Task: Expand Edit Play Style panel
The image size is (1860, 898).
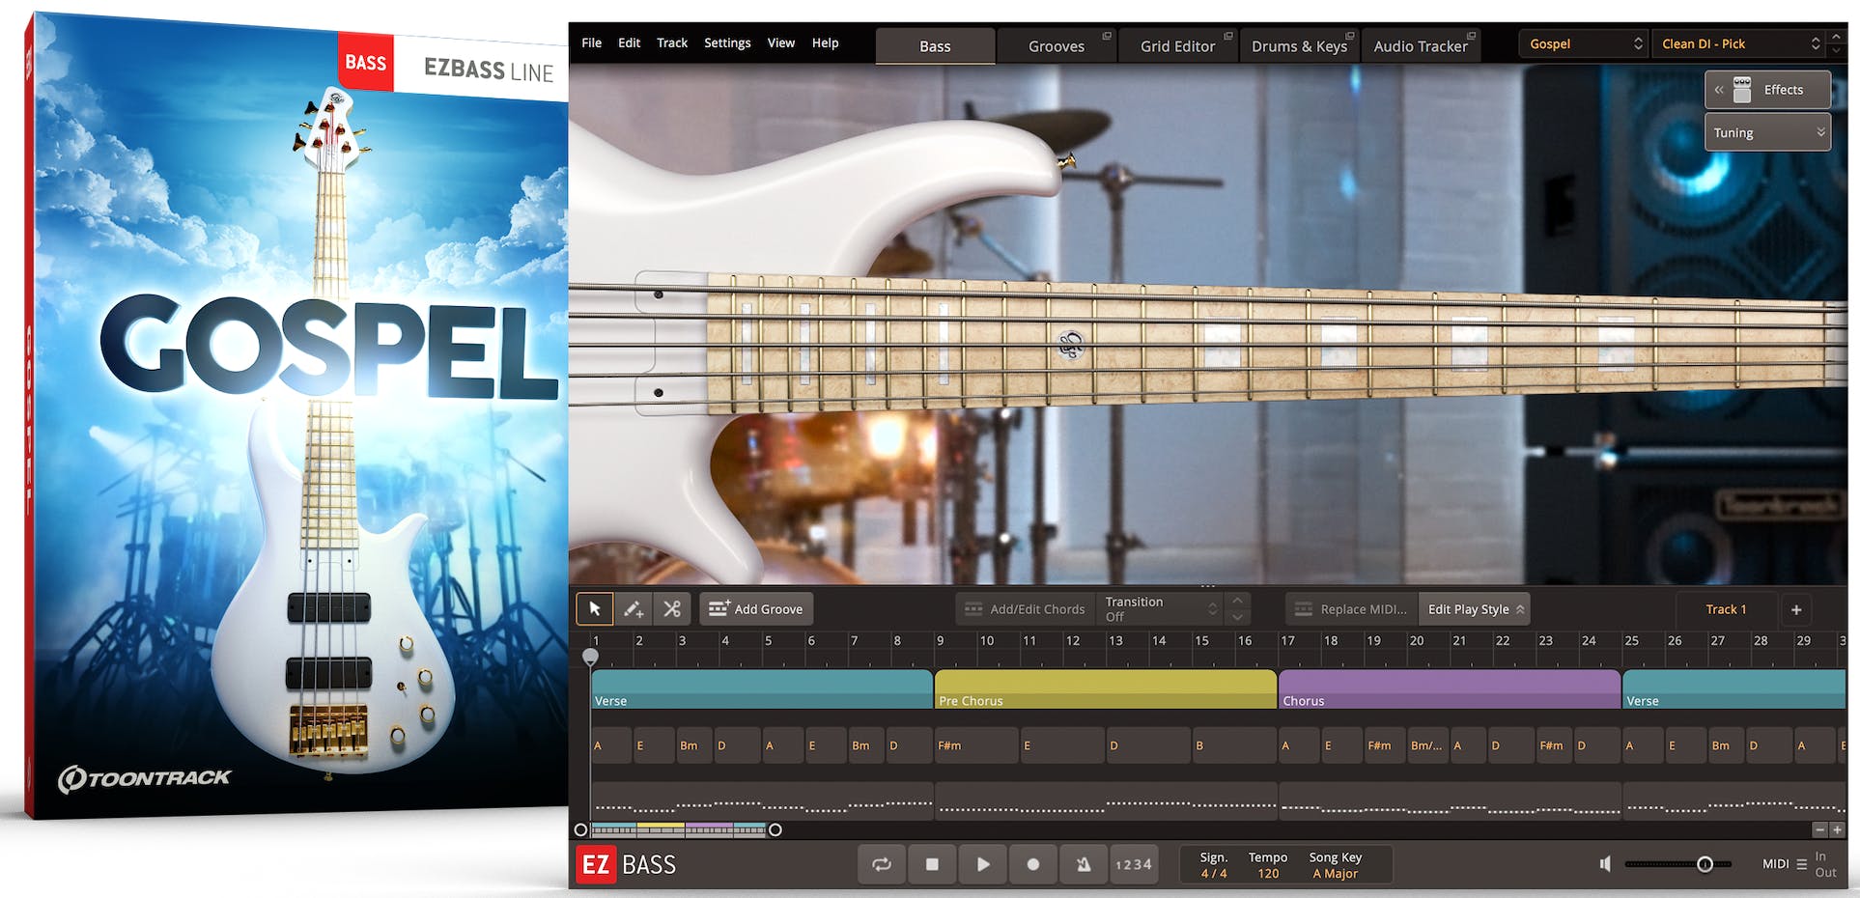Action: [x=1474, y=608]
